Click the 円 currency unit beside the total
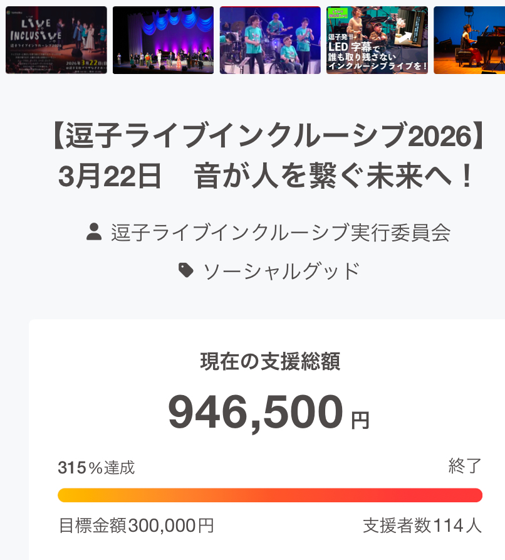The width and height of the screenshot is (505, 560). (x=360, y=420)
